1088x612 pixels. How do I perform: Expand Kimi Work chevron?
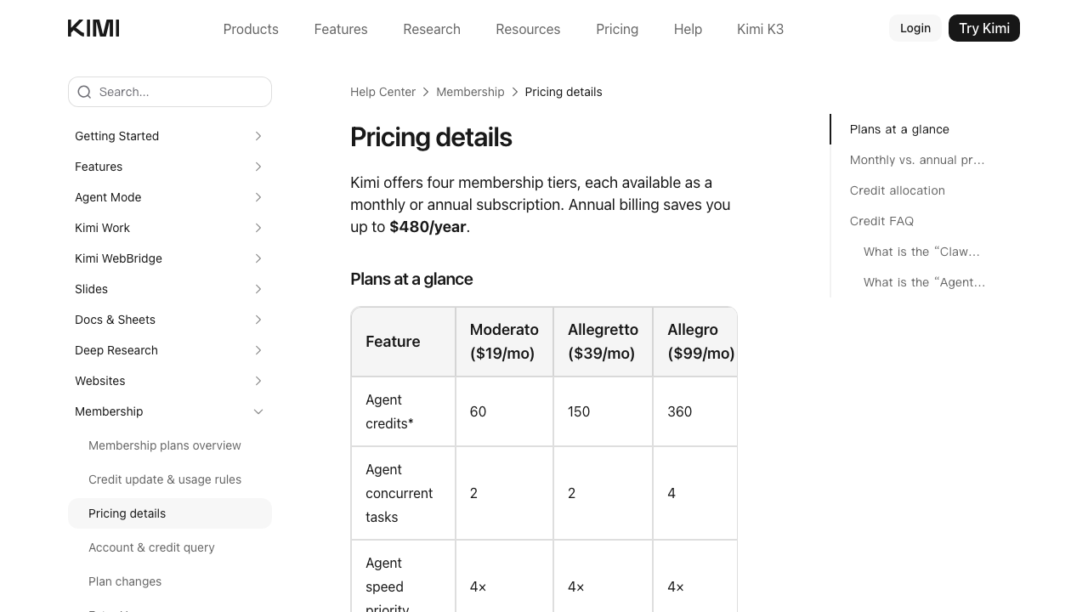[x=258, y=228]
